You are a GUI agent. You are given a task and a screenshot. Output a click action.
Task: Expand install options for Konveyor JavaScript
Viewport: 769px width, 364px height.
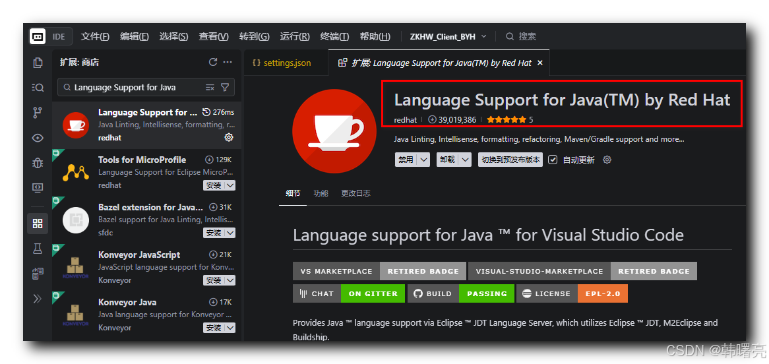[230, 280]
